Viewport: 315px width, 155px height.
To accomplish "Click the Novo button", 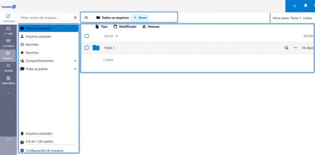I will click(139, 18).
